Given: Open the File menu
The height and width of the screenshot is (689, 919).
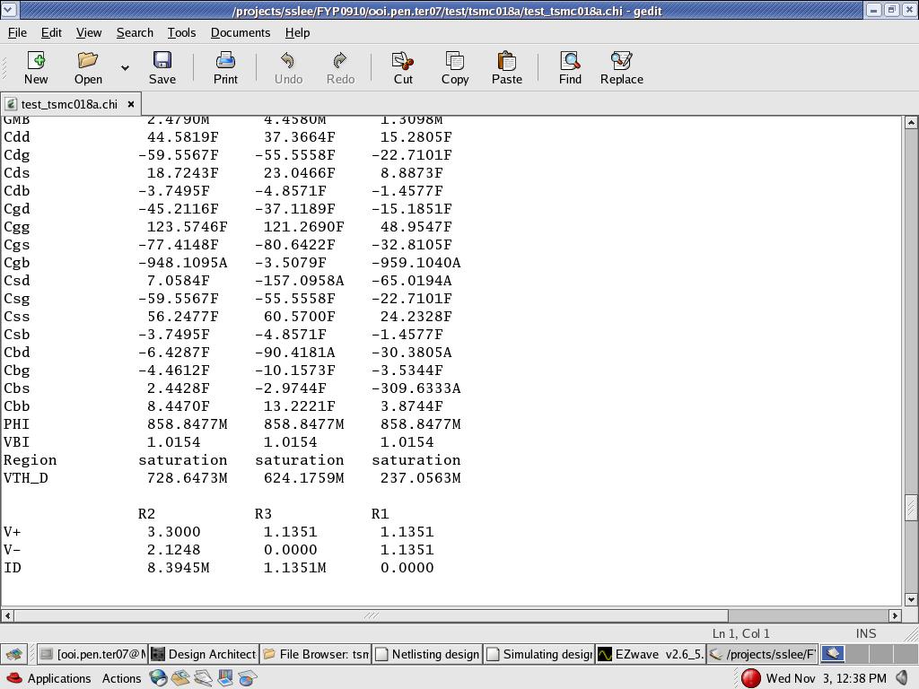Looking at the screenshot, I should pos(17,33).
